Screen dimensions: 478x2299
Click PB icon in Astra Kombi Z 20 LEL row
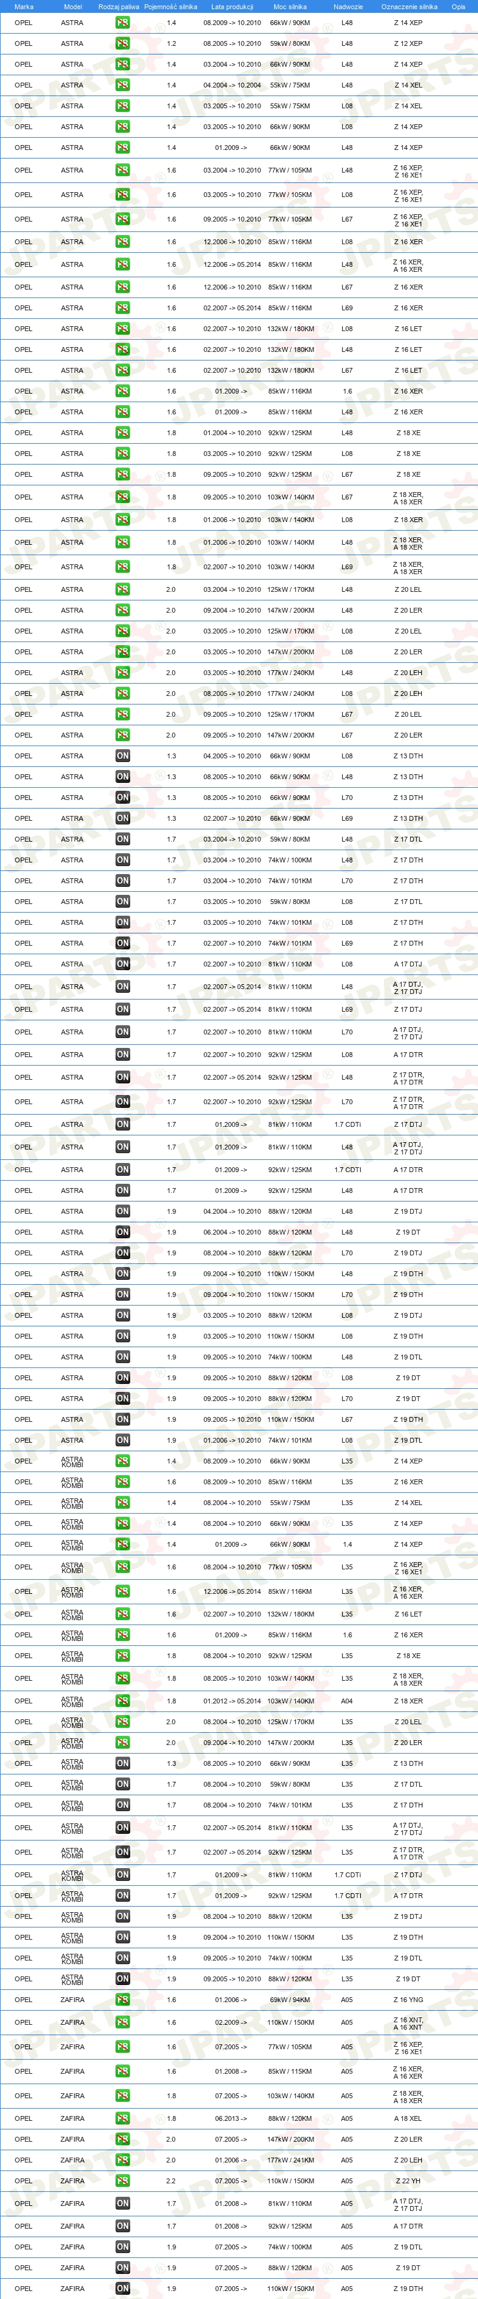tap(122, 1722)
